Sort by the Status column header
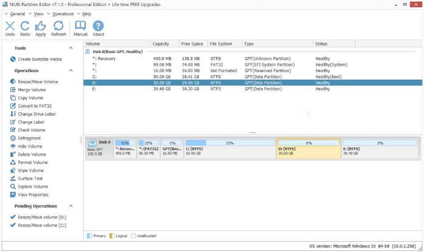Image resolution: width=424 pixels, height=252 pixels. point(334,44)
